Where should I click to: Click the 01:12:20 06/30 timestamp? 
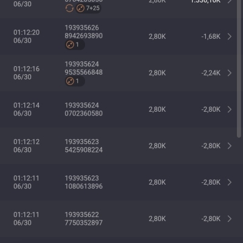pyautogui.click(x=27, y=36)
